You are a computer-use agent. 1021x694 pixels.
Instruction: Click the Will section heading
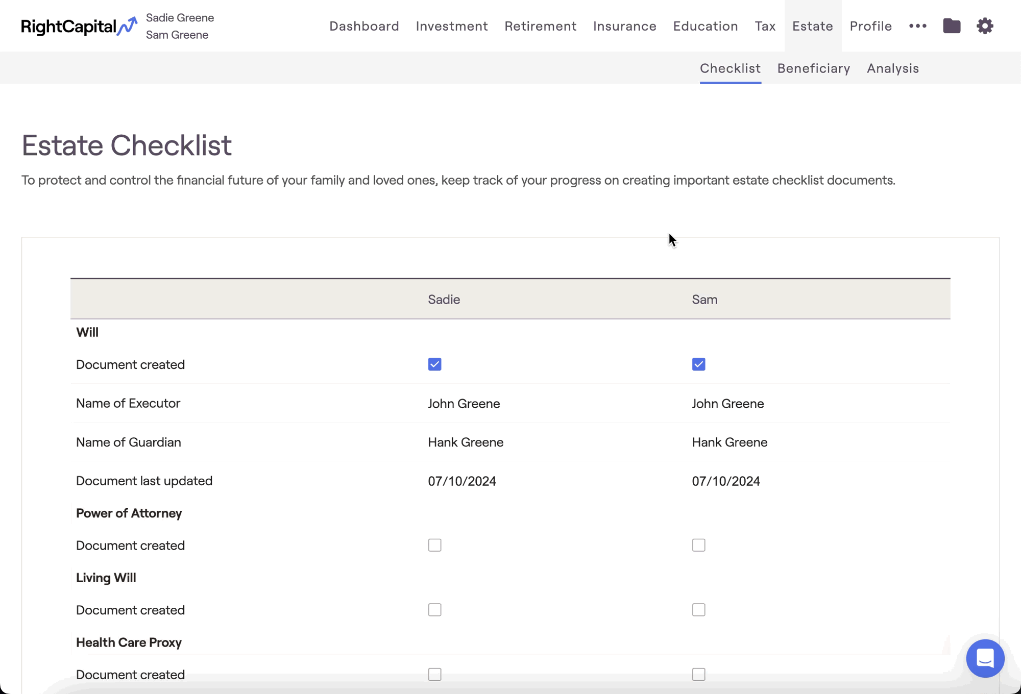tap(87, 332)
